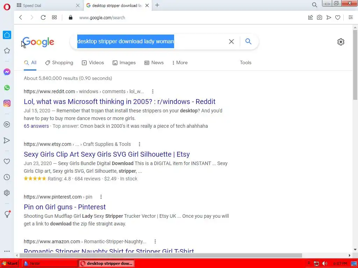This screenshot has height=268, width=358.
Task: Click the network icon in system tray
Action: click(316, 264)
